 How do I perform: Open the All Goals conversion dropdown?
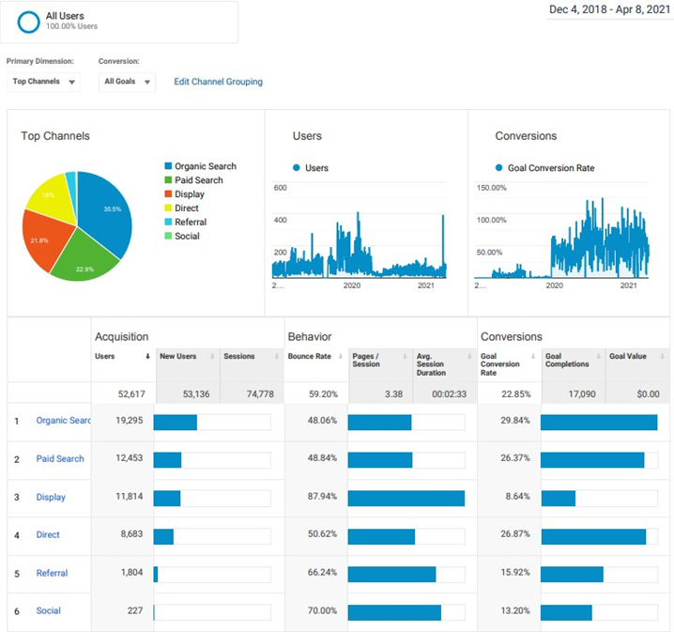click(127, 82)
